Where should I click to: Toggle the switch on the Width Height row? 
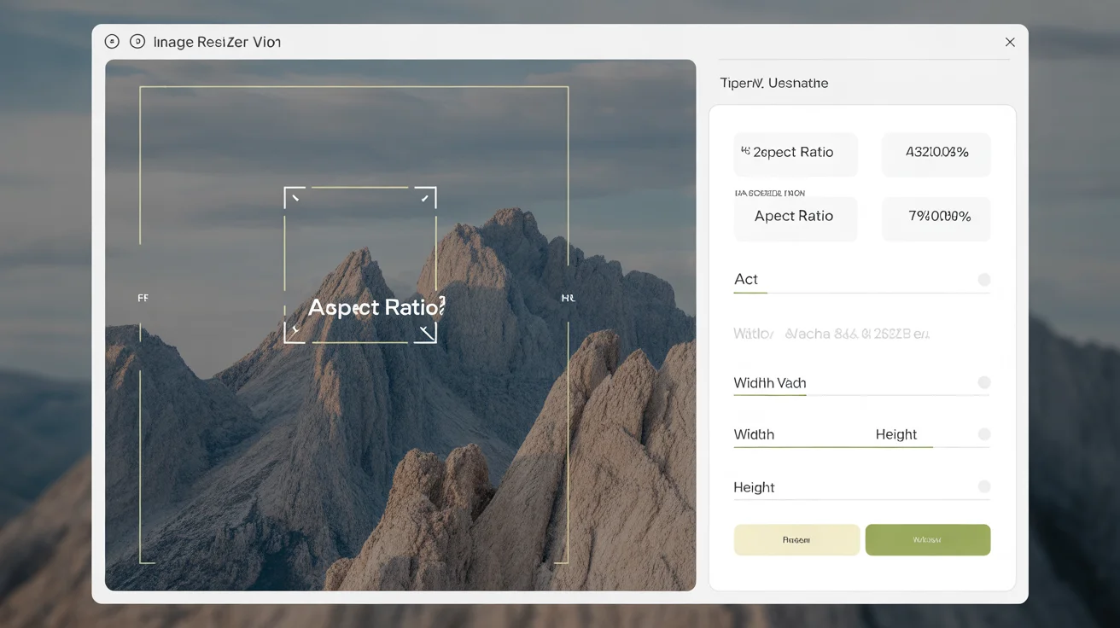point(983,434)
